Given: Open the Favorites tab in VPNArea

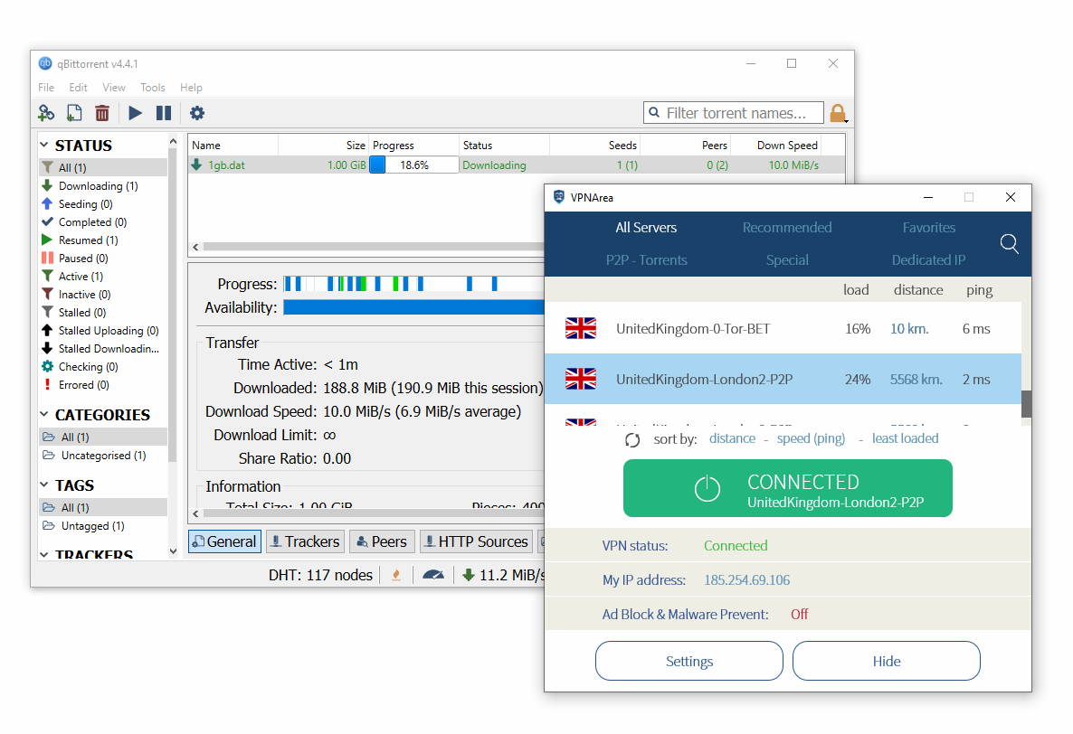Looking at the screenshot, I should 928,228.
